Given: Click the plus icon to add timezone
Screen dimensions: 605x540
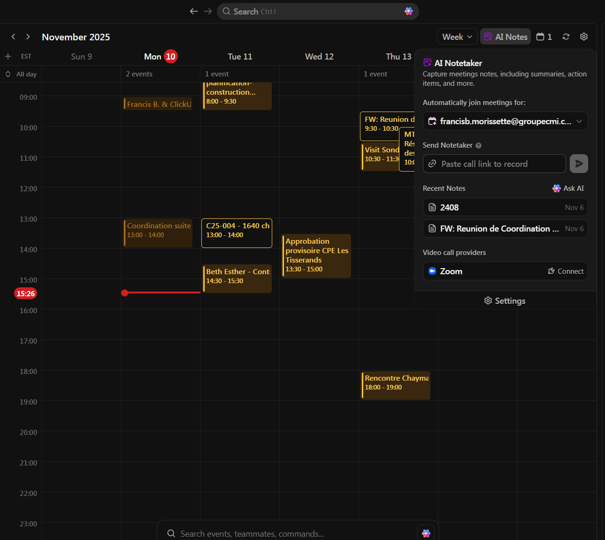Looking at the screenshot, I should [8, 56].
